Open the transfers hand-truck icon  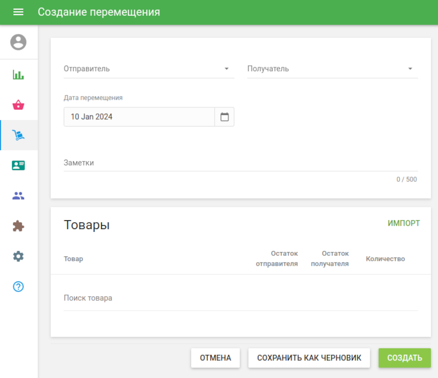pos(18,134)
